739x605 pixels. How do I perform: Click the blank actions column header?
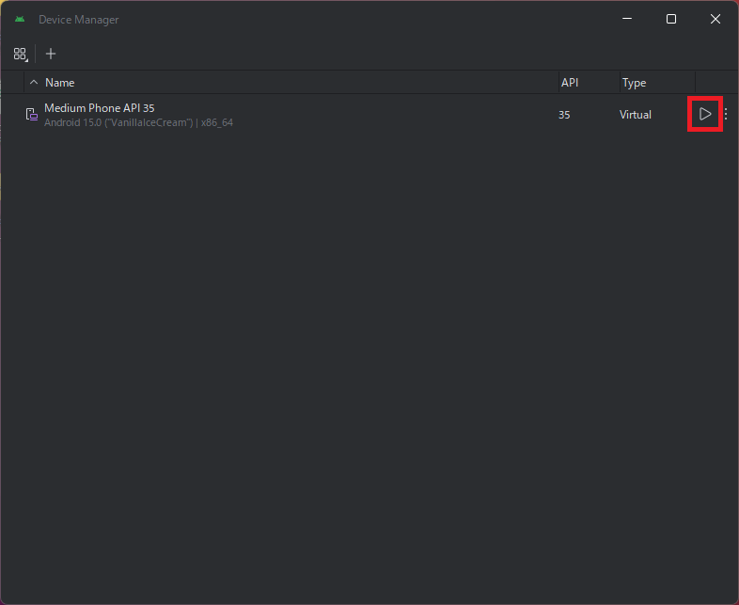(x=715, y=83)
